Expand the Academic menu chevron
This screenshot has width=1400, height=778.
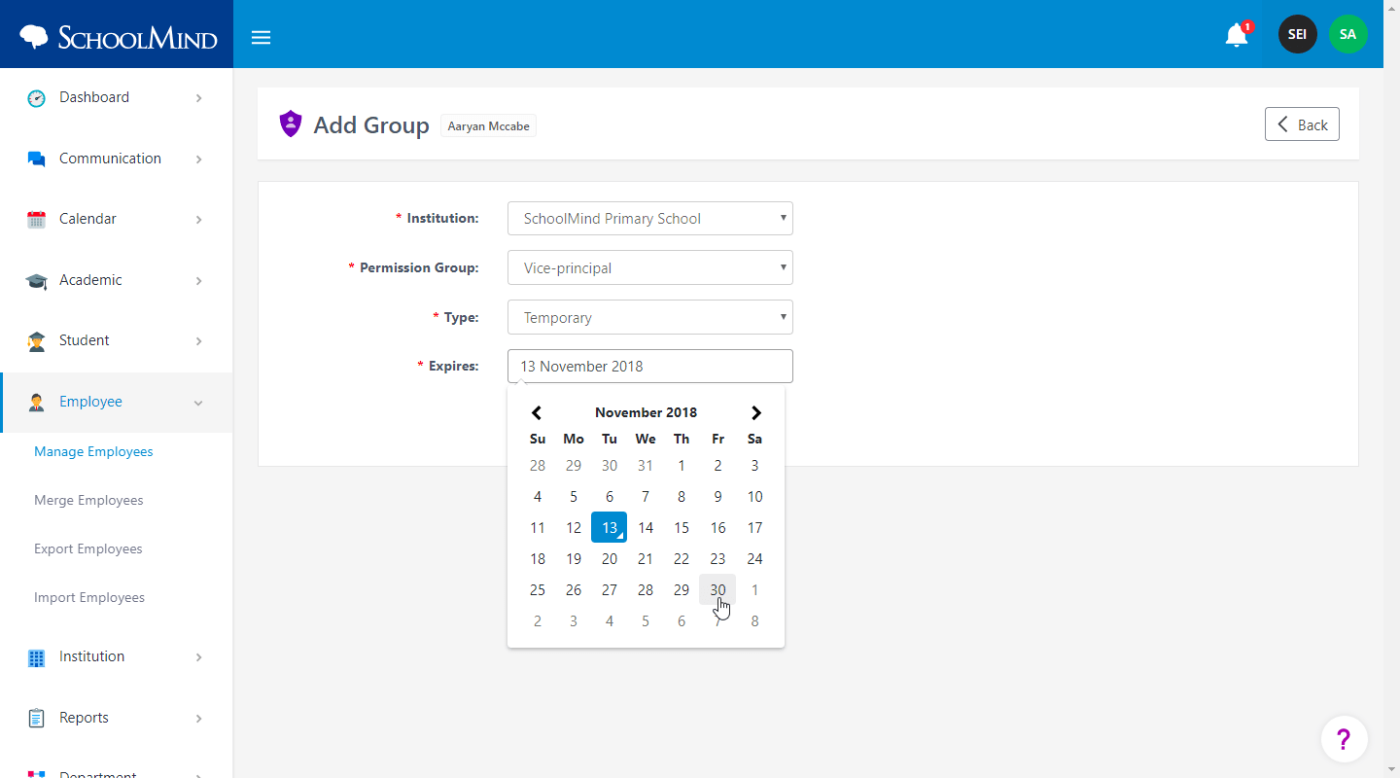pos(198,280)
